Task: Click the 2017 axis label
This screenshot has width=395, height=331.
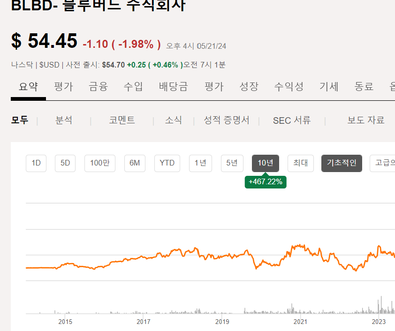Action: 144,322
